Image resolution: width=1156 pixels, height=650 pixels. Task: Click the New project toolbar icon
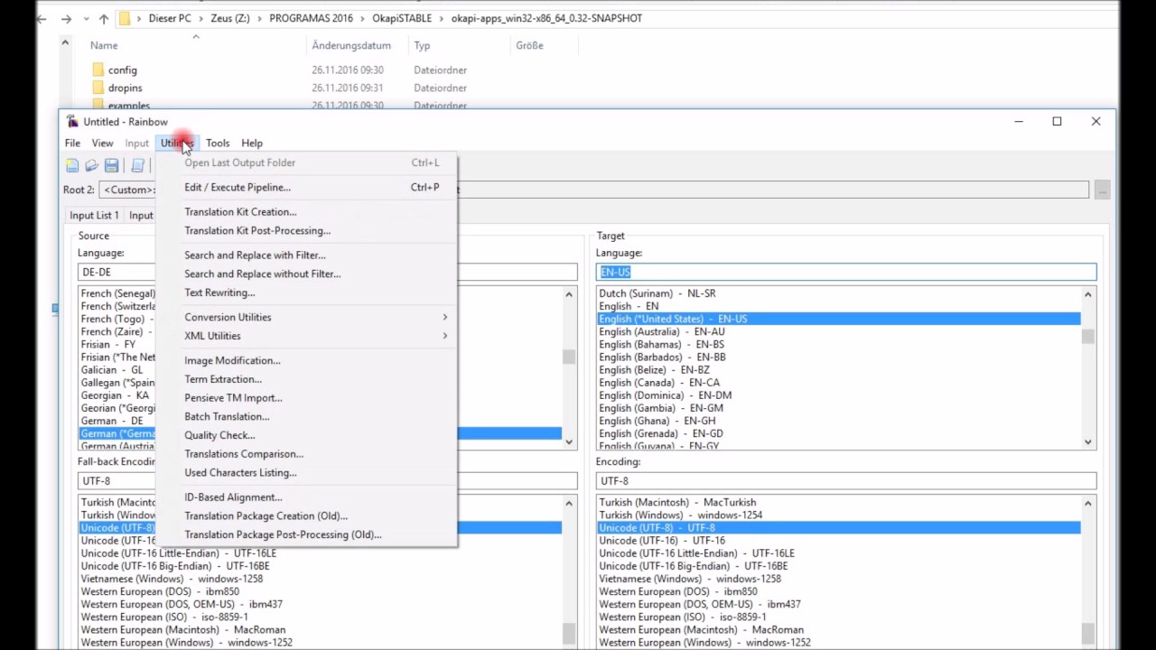pos(72,166)
